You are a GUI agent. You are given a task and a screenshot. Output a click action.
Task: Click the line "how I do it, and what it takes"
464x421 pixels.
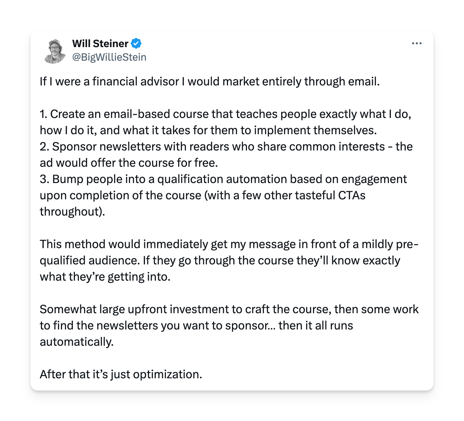click(x=208, y=131)
